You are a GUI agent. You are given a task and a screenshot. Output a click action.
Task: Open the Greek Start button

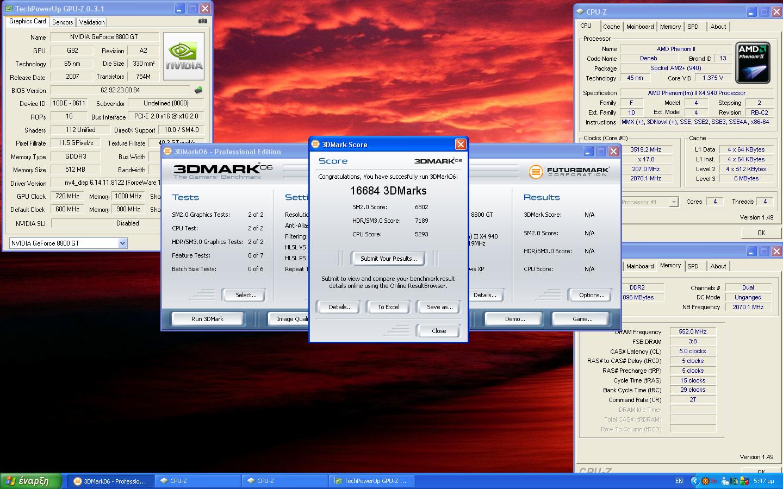coord(30,481)
